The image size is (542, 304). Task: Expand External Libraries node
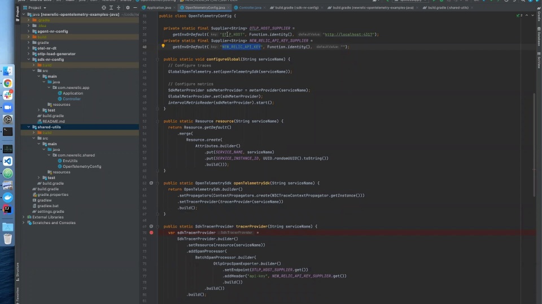click(24, 217)
